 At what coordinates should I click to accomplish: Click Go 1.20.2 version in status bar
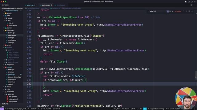click(35, 109)
